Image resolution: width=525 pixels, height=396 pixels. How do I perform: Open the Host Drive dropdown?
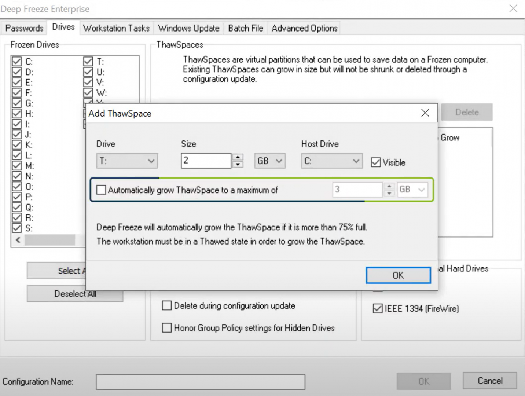coord(332,161)
